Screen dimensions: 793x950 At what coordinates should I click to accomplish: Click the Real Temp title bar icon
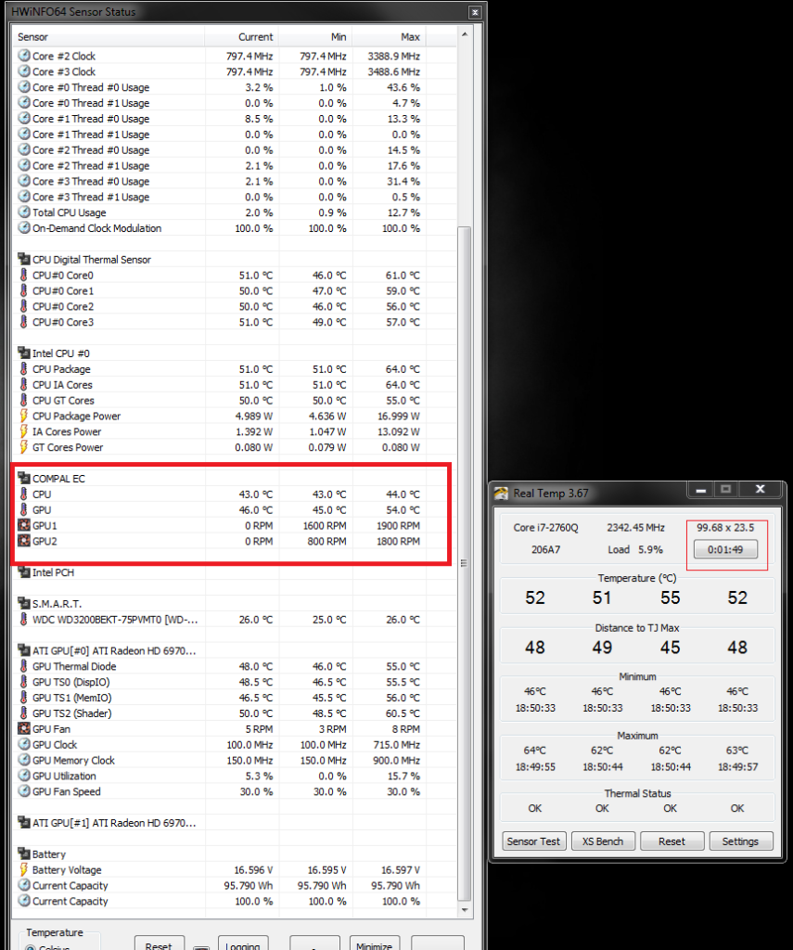pos(502,494)
